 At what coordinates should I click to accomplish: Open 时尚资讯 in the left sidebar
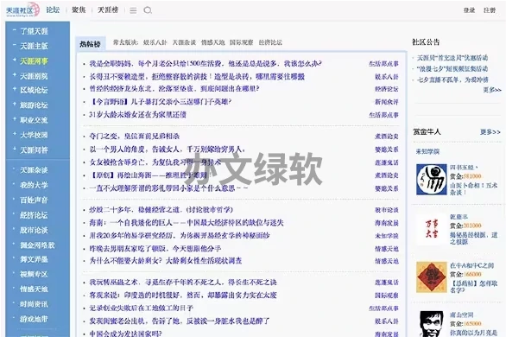pos(34,304)
